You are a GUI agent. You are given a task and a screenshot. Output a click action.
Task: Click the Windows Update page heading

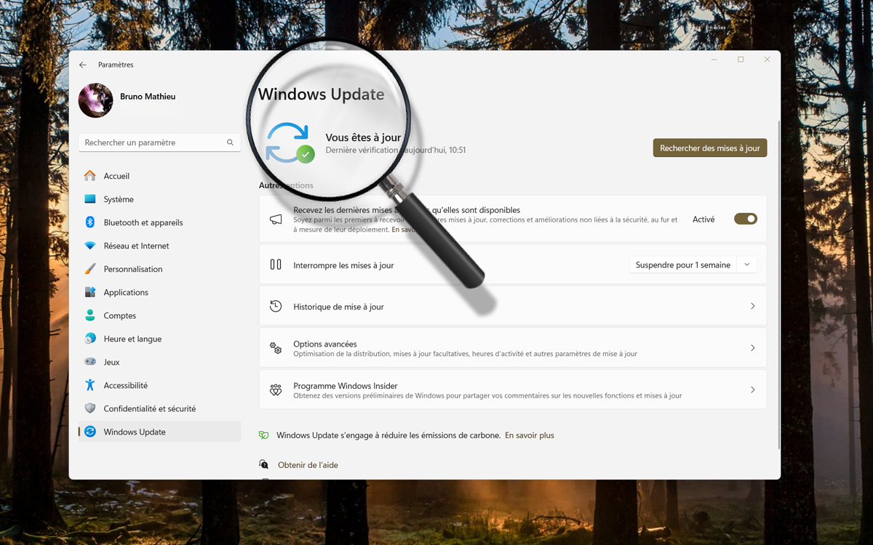[x=321, y=94]
